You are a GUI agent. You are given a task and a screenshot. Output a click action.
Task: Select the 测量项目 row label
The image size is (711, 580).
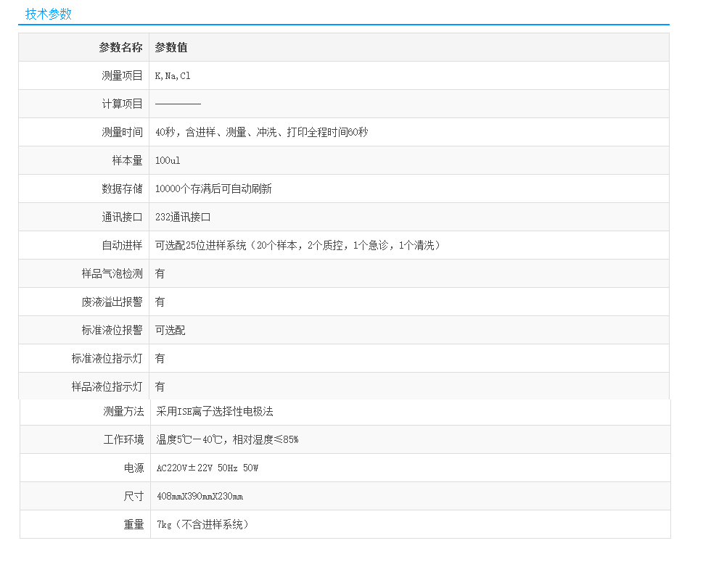click(x=122, y=75)
